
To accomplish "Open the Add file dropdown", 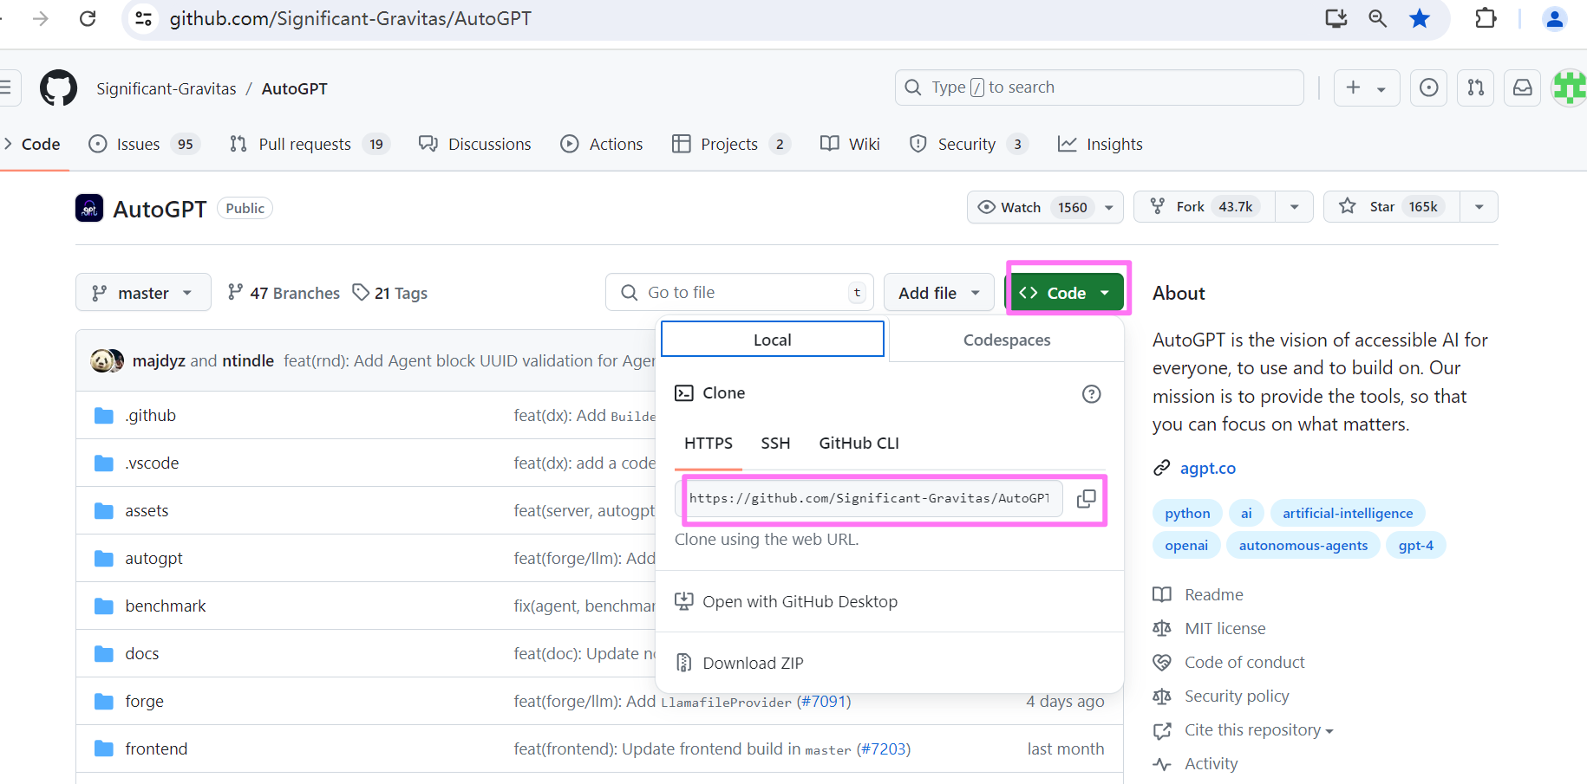I will pyautogui.click(x=939, y=293).
